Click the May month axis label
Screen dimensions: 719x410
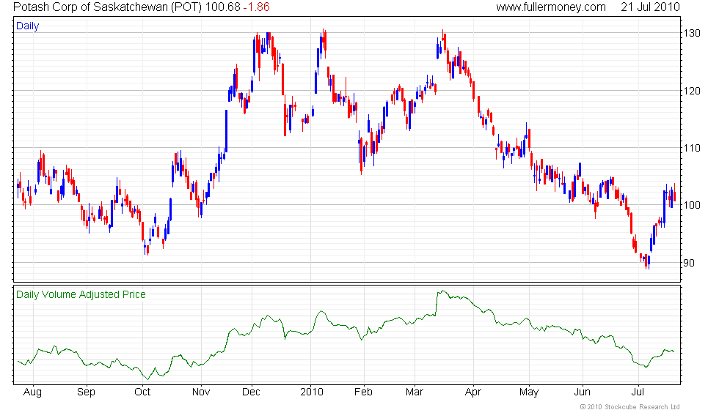pyautogui.click(x=529, y=392)
